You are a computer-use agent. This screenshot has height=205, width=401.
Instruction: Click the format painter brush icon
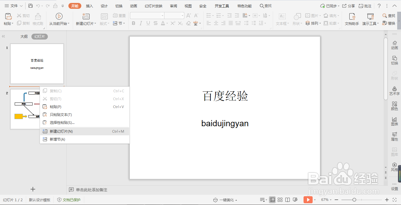click(x=38, y=16)
